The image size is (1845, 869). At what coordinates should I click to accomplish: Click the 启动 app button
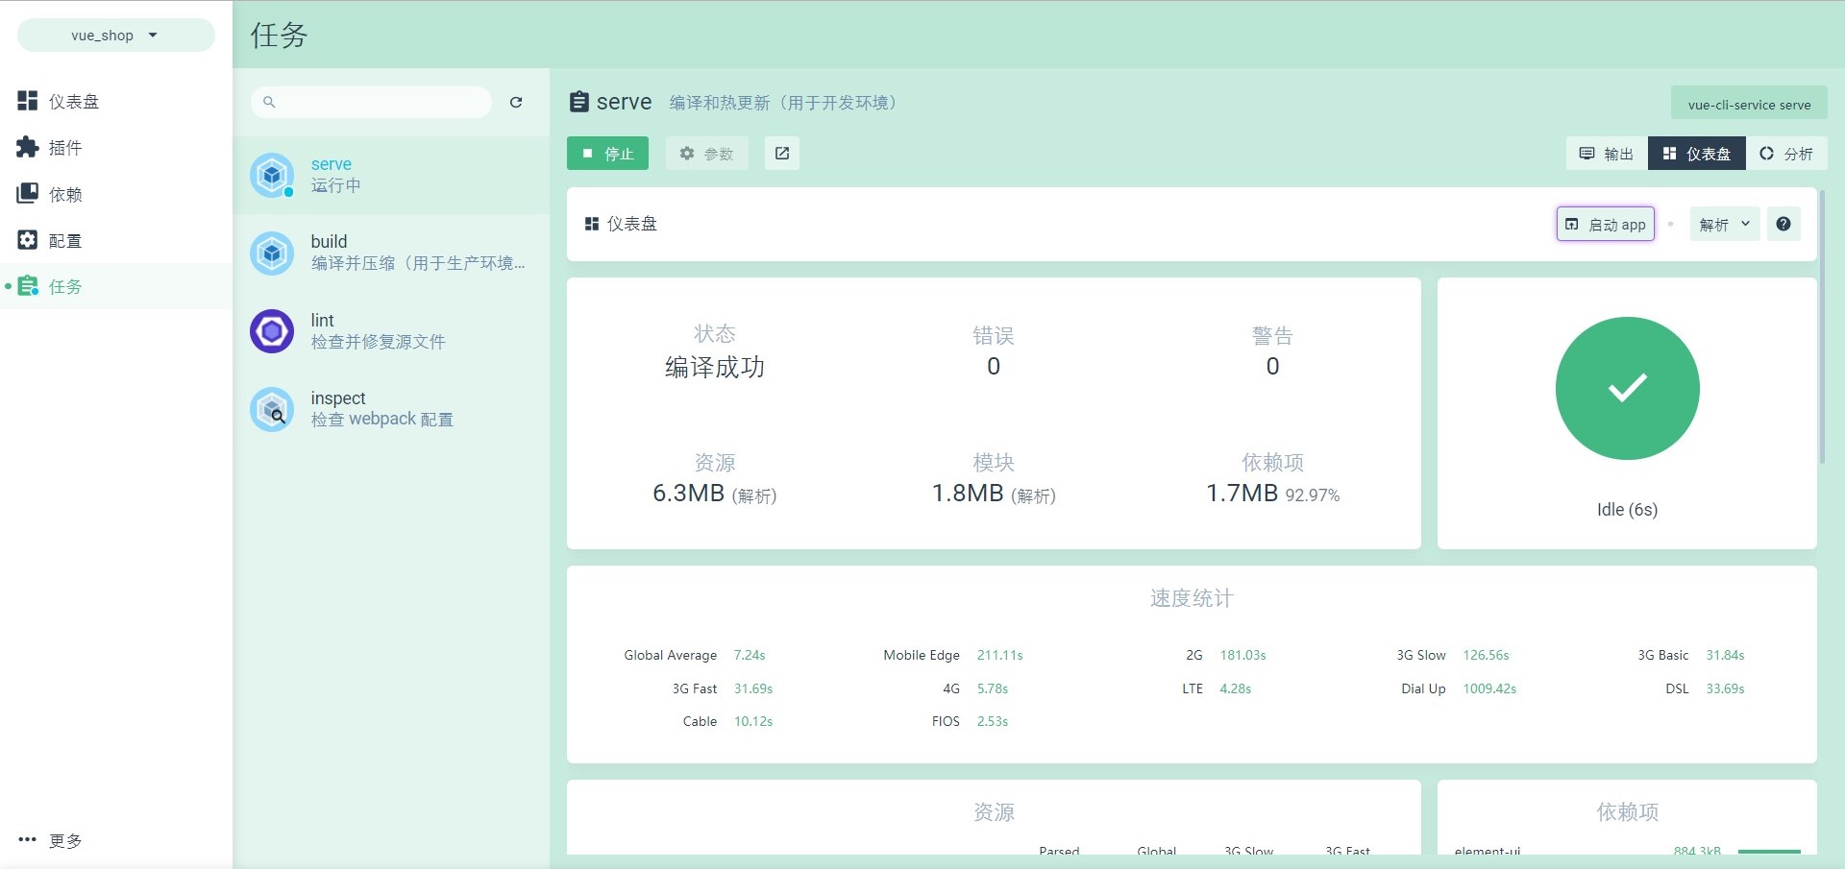(x=1606, y=225)
